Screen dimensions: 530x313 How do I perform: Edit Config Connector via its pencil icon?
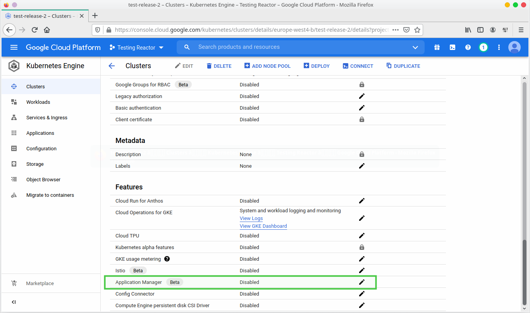(362, 294)
